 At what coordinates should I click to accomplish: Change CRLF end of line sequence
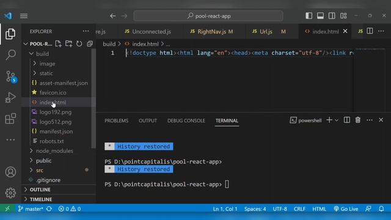[299, 208]
